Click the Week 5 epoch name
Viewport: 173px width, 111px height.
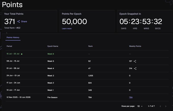coord(51,61)
